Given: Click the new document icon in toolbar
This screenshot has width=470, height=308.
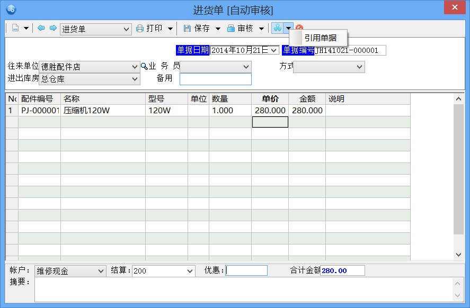Looking at the screenshot, I should click(15, 29).
